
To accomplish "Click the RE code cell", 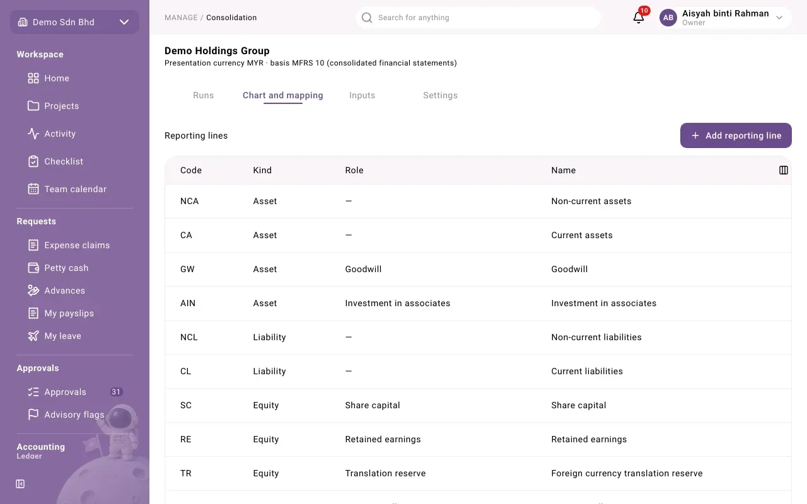I will tap(186, 439).
